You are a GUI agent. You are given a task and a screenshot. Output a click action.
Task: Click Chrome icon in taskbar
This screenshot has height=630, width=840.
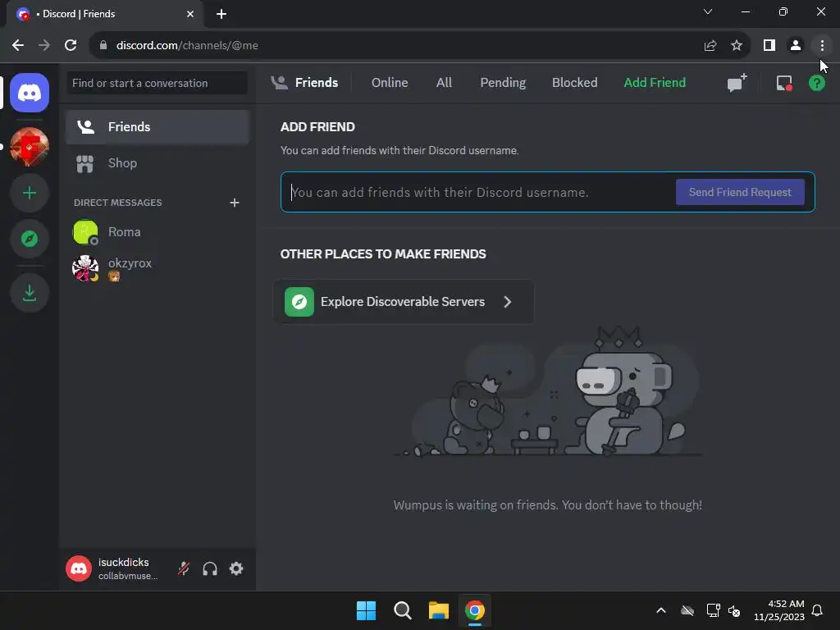475,610
